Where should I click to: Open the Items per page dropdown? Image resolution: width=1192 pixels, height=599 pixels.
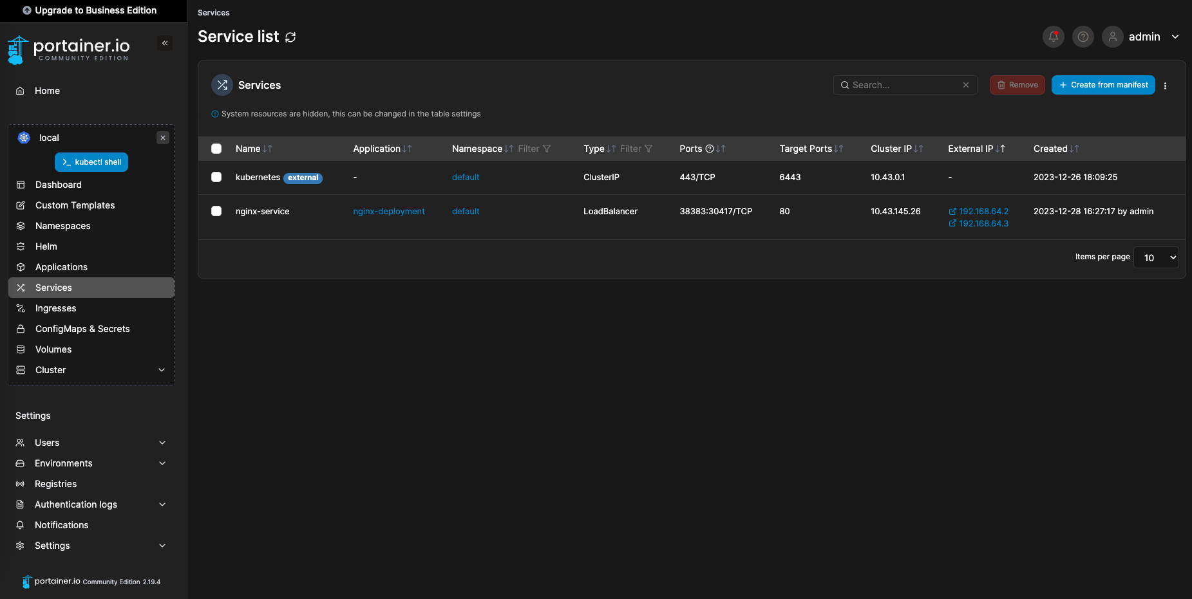tap(1156, 257)
